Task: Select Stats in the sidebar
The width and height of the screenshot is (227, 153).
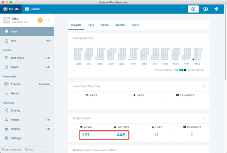Action: (x=27, y=31)
